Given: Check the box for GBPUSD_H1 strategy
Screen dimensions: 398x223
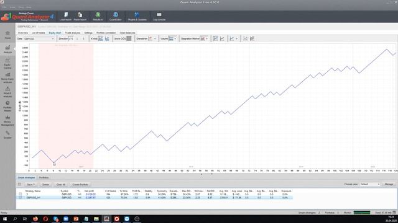Looking at the screenshot, I should (21, 198).
